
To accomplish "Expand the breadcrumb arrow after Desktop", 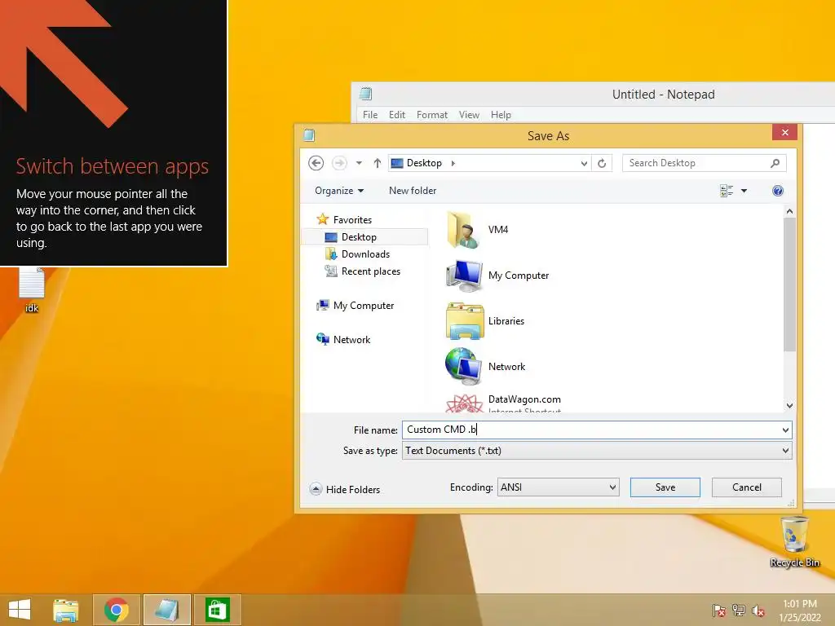I will point(453,163).
